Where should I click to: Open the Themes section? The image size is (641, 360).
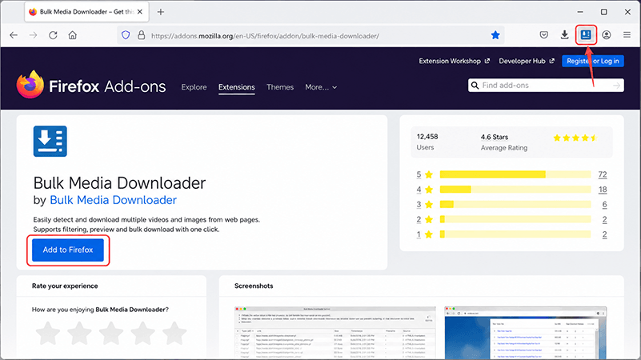point(280,87)
